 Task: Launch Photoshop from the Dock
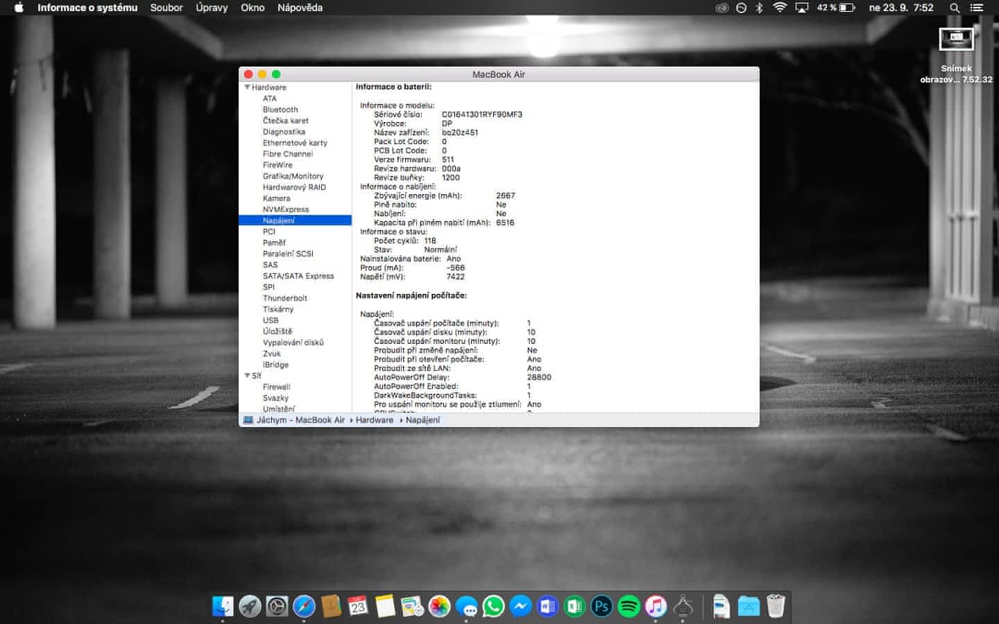pyautogui.click(x=601, y=607)
